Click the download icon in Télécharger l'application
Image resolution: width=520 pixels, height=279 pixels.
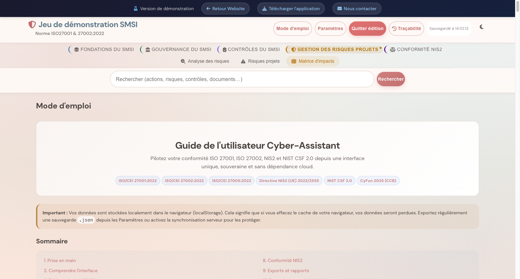pyautogui.click(x=264, y=8)
